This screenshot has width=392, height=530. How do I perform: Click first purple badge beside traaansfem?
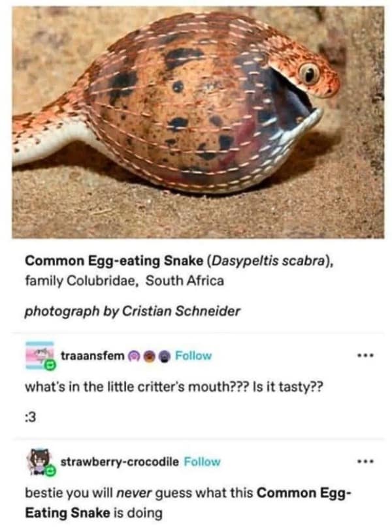[133, 356]
